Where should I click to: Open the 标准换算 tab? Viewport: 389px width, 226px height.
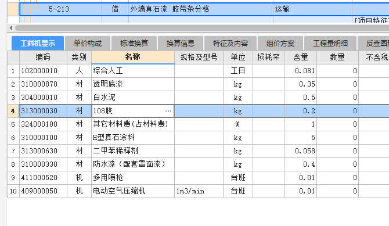coord(134,43)
